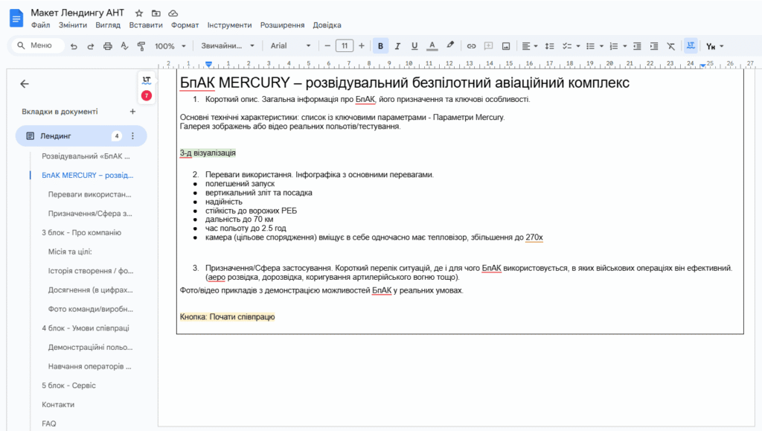
Task: Open the Вигляд menu
Action: 108,25
